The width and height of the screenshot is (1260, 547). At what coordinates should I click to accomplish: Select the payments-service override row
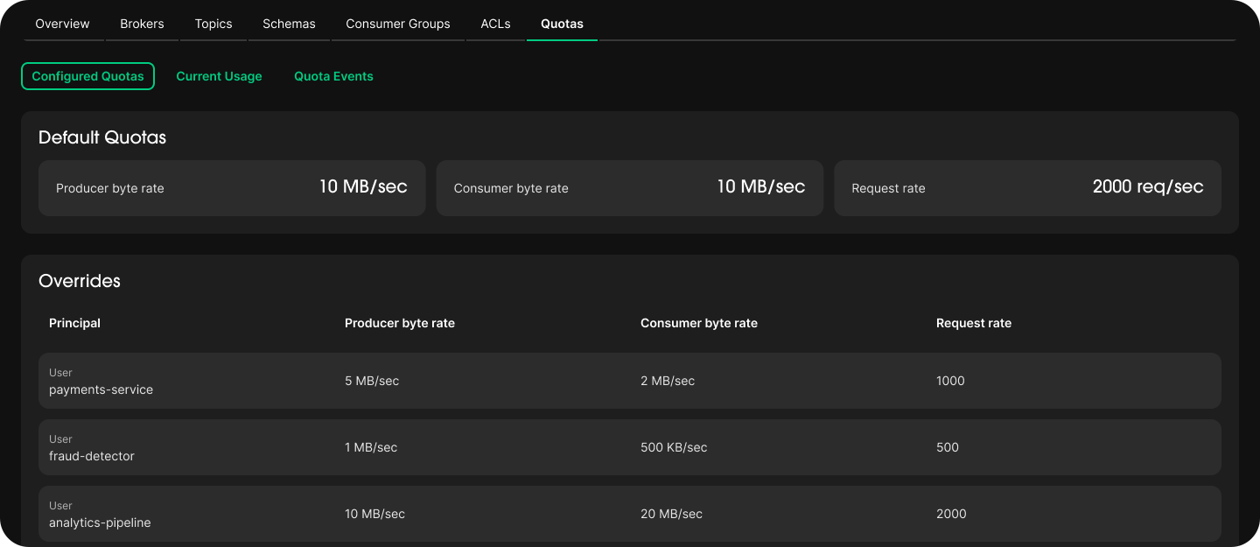point(629,381)
